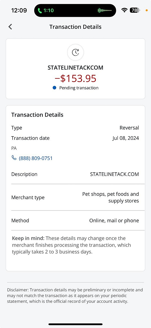
Task: Tap the green phone icon in call pill
Action: coord(40,11)
